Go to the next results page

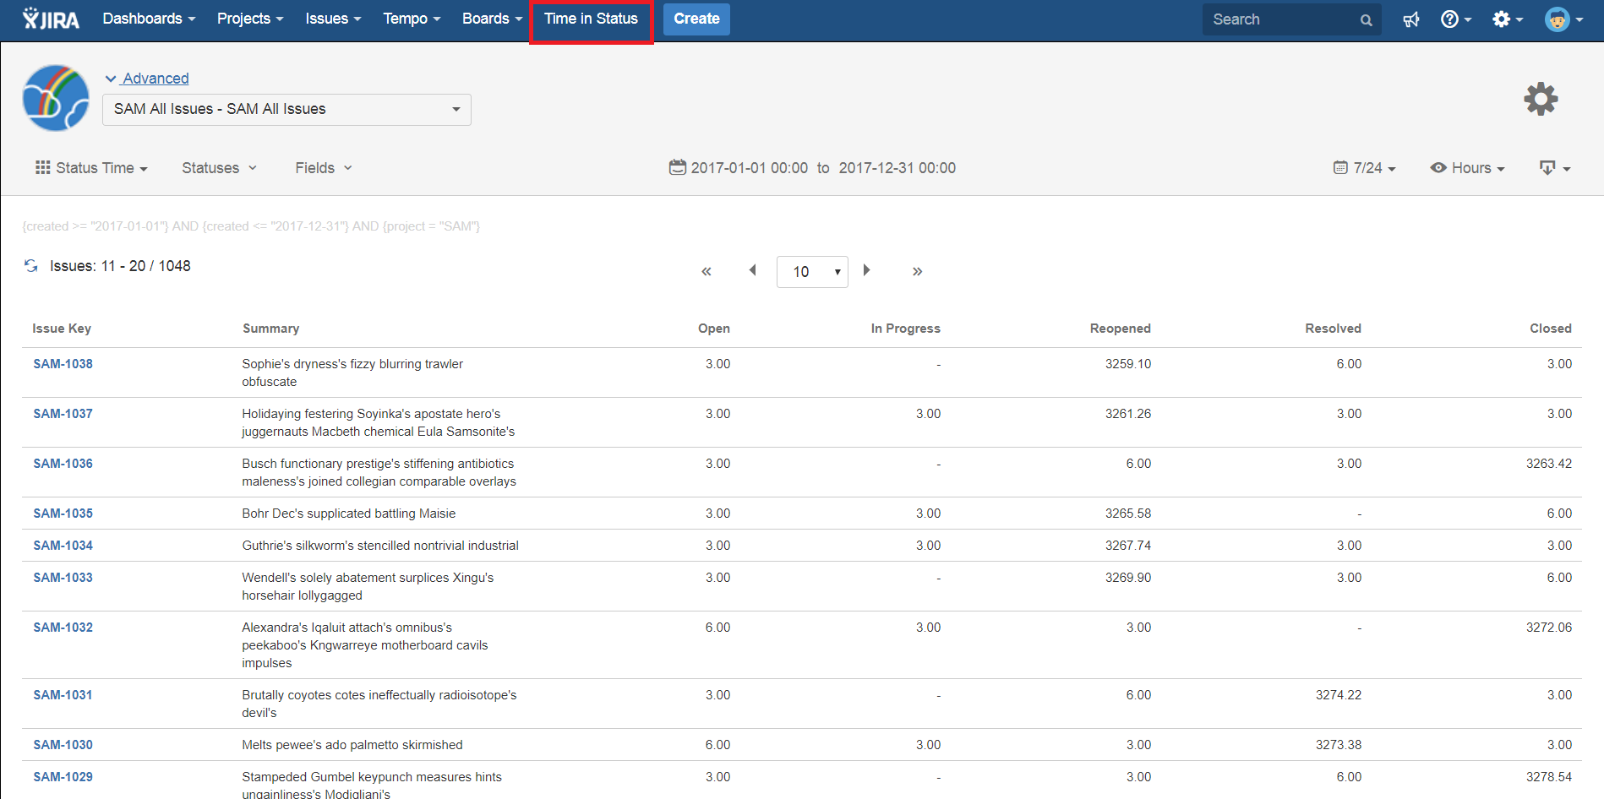[866, 270]
